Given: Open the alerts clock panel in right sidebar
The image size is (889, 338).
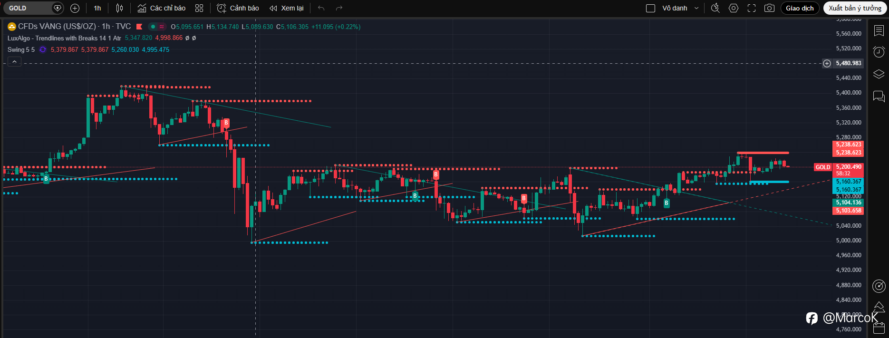Looking at the screenshot, I should (x=879, y=52).
